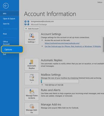Click the Automatic Replies button
The image size is (104, 116).
(32, 64)
